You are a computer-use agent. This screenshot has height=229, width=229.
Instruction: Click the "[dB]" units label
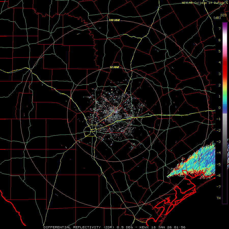click(x=217, y=18)
